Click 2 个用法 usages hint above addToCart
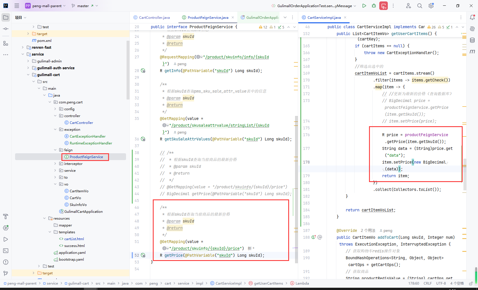 coord(368,230)
